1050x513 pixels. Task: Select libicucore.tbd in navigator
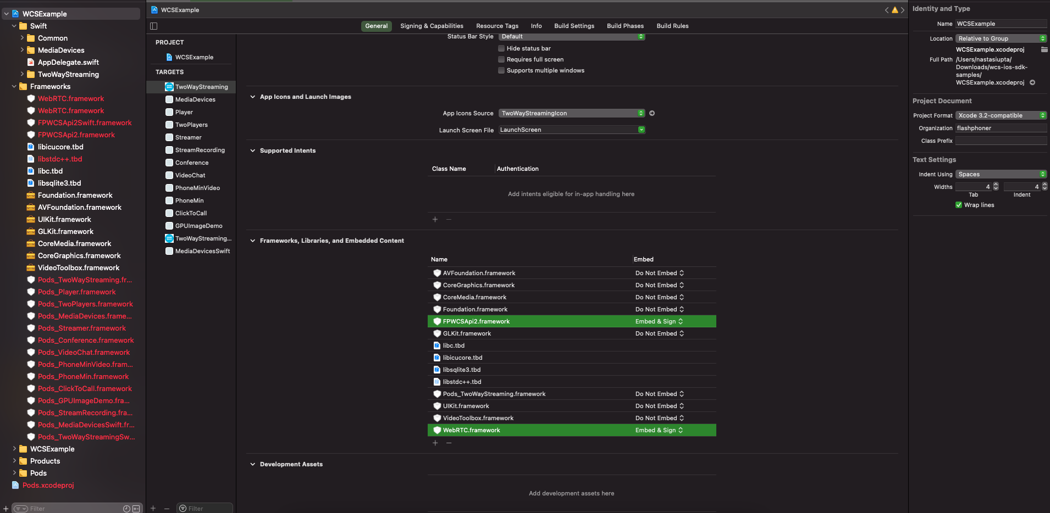(60, 147)
